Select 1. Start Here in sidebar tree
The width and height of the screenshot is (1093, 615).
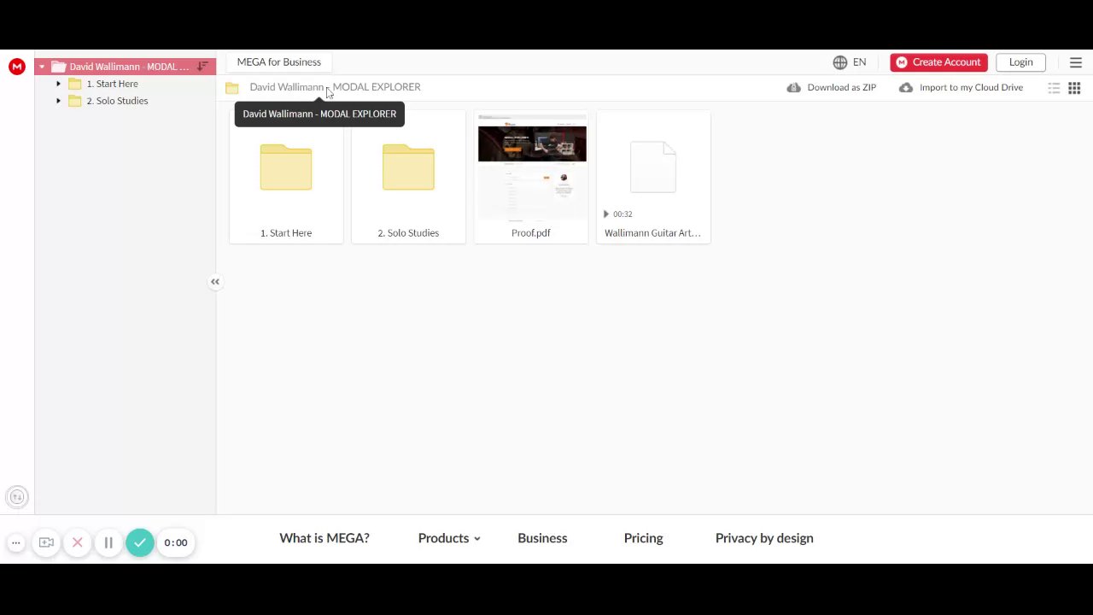click(112, 84)
